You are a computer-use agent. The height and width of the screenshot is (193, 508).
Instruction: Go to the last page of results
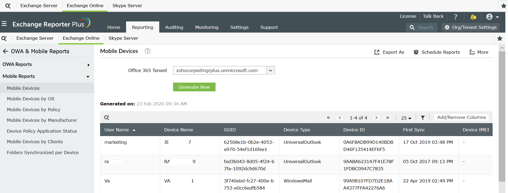388,118
